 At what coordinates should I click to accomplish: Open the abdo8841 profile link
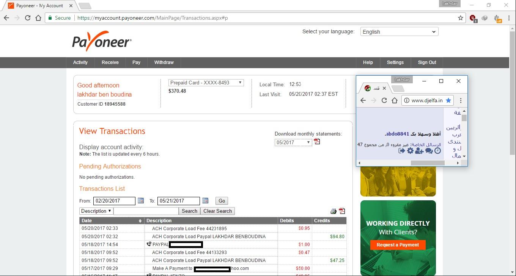[x=398, y=134]
